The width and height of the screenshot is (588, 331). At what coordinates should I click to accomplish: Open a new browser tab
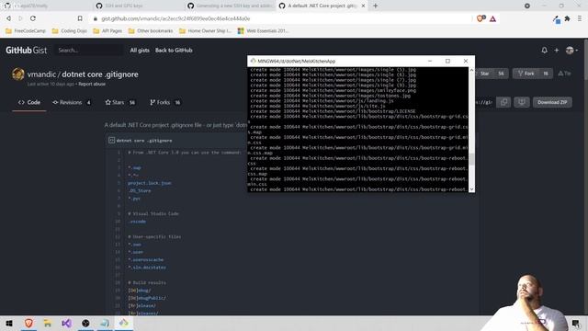(x=376, y=6)
